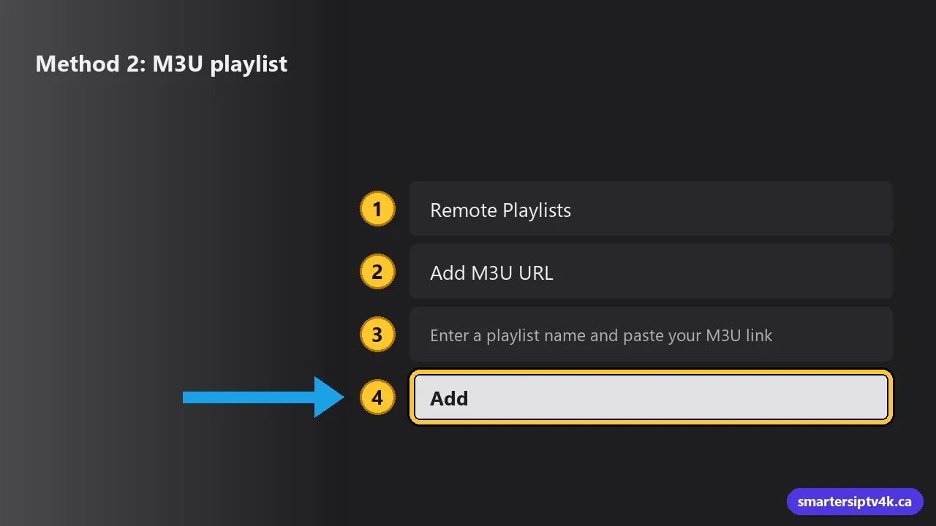Choose the Add M3U URL entry

pos(651,272)
